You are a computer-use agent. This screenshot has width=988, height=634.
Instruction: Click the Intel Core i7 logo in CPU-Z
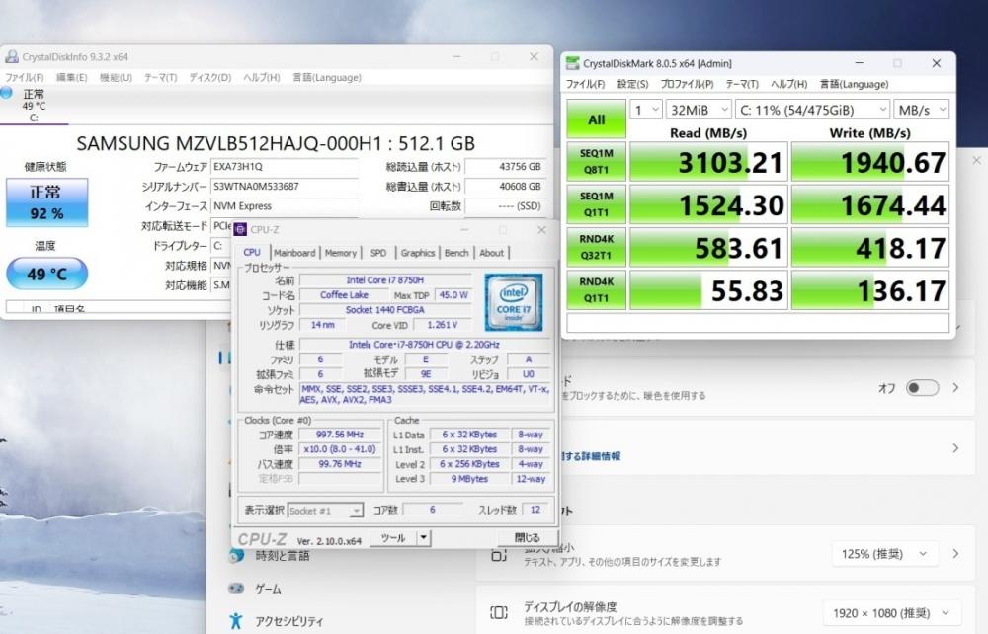[514, 302]
